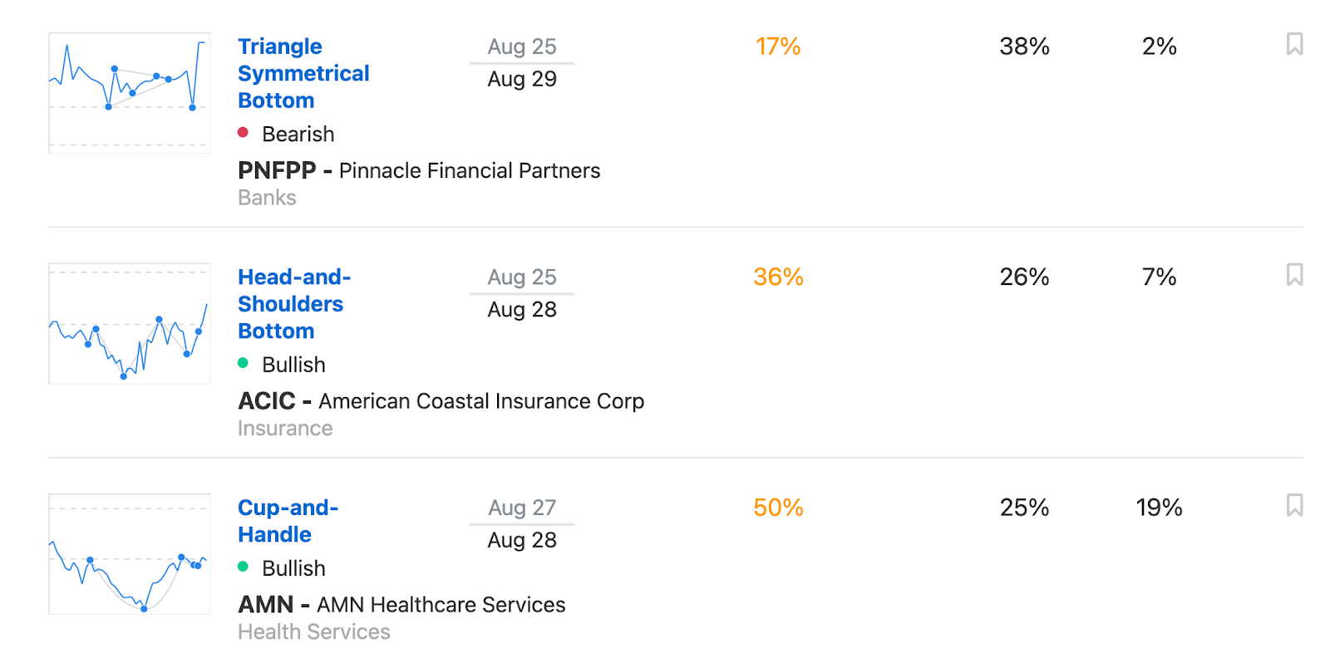This screenshot has height=658, width=1330.
Task: Click the green Bullish dot for AMN
Action: 243,567
